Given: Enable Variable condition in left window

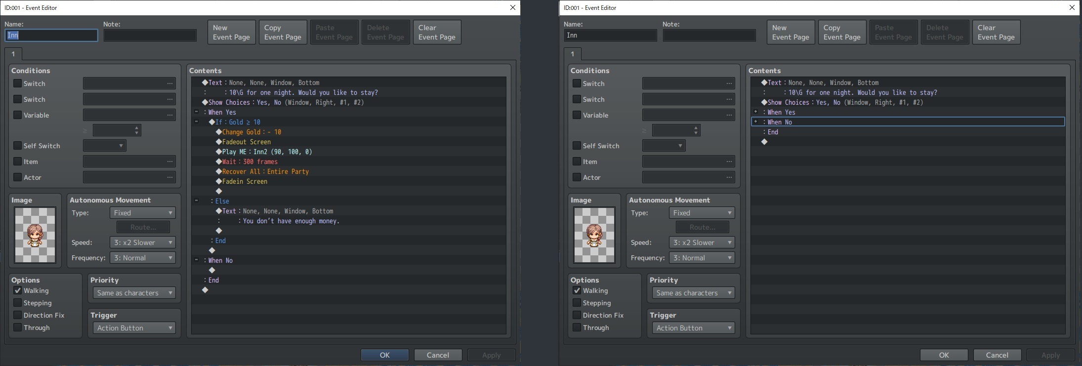Looking at the screenshot, I should click(17, 115).
